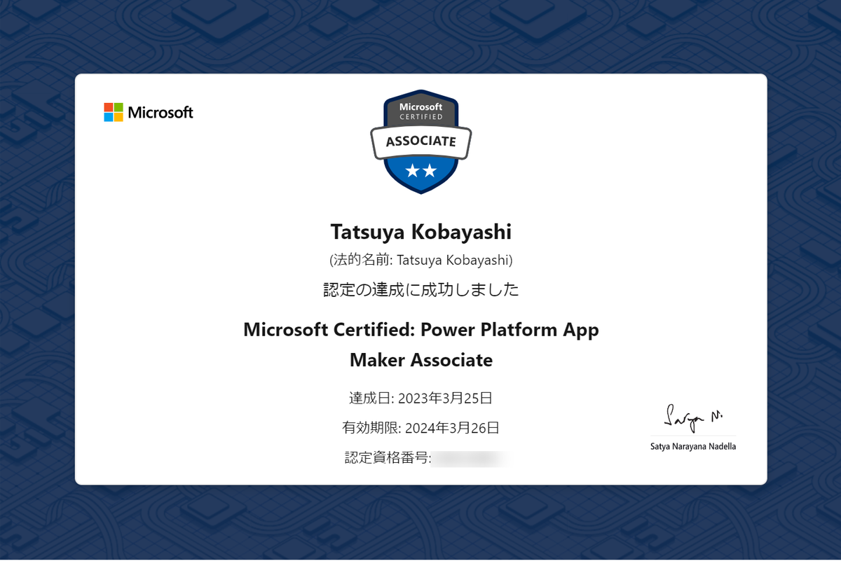The width and height of the screenshot is (841, 561).
Task: Click the Power Platform App Maker Associate title
Action: point(421,345)
